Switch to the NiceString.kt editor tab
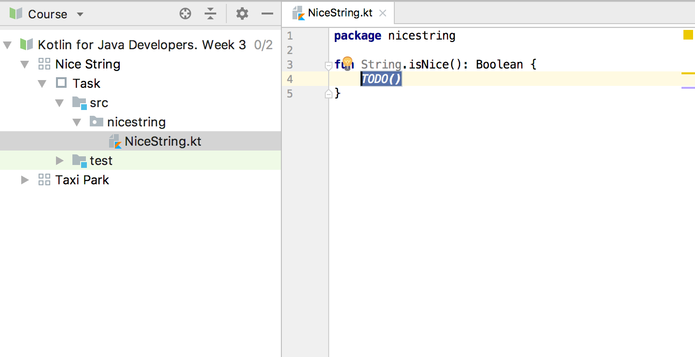695x357 pixels. [339, 14]
